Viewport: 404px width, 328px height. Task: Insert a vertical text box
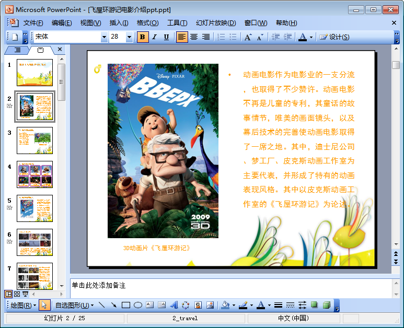162,306
